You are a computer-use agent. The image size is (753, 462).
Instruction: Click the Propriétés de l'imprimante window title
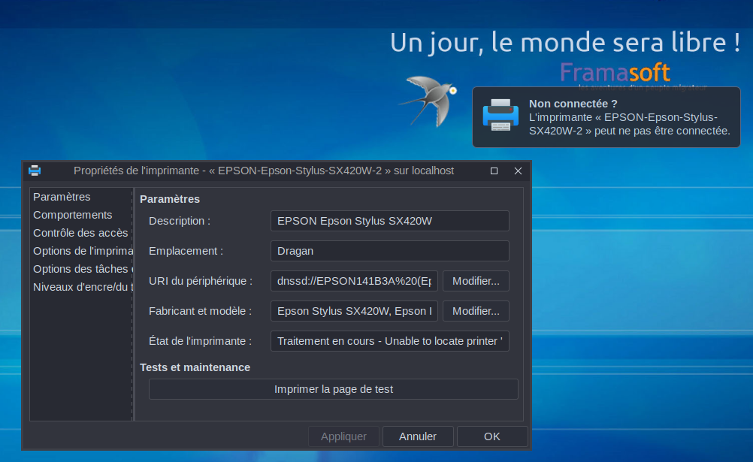(264, 171)
